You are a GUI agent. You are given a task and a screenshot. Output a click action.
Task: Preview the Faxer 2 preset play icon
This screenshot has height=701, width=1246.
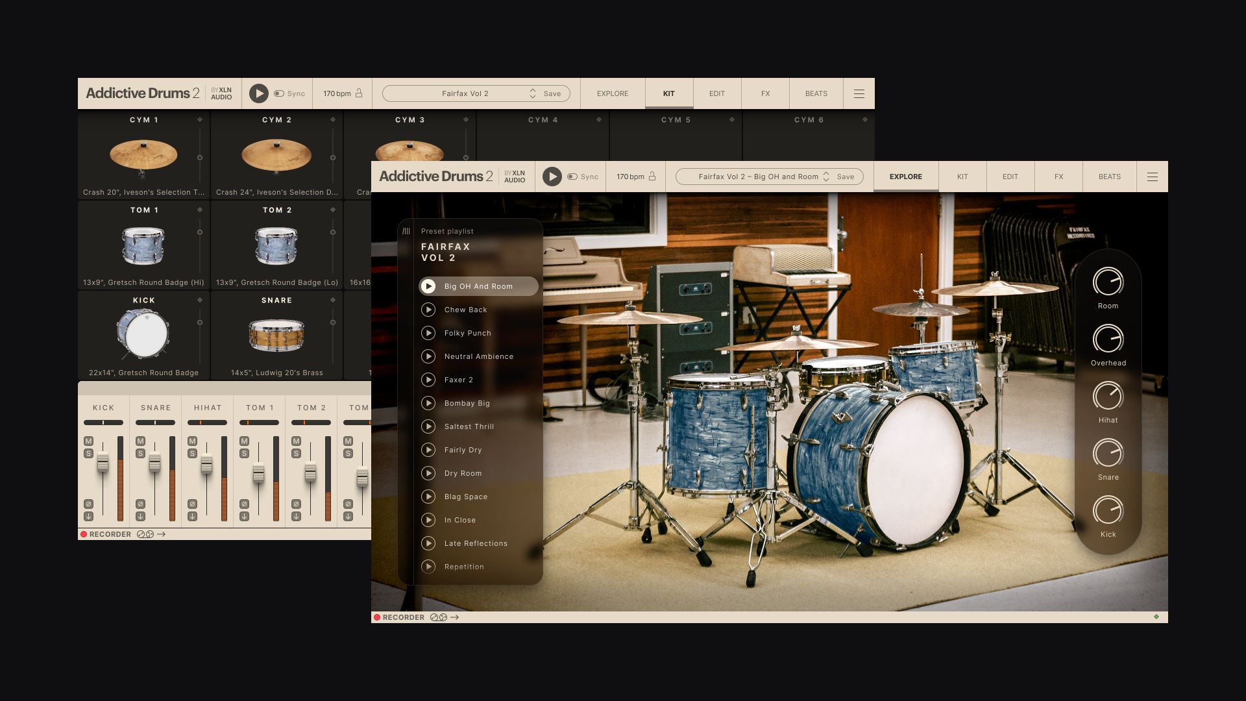tap(428, 380)
